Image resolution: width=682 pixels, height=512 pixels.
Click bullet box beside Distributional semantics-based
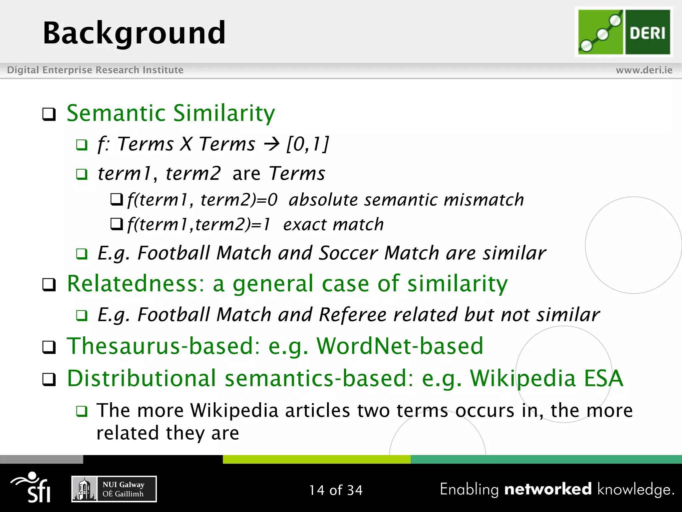49,379
